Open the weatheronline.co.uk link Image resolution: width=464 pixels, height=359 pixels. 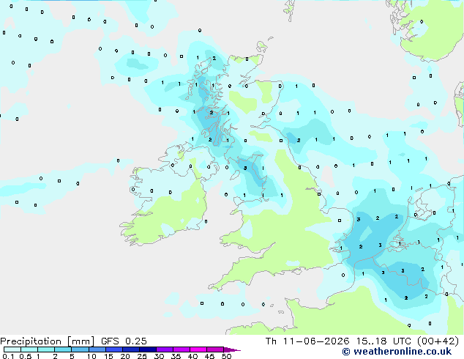pos(397,352)
